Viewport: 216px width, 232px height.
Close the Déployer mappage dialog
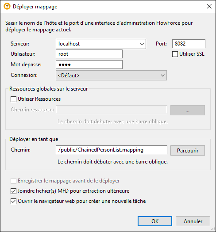[209, 6]
